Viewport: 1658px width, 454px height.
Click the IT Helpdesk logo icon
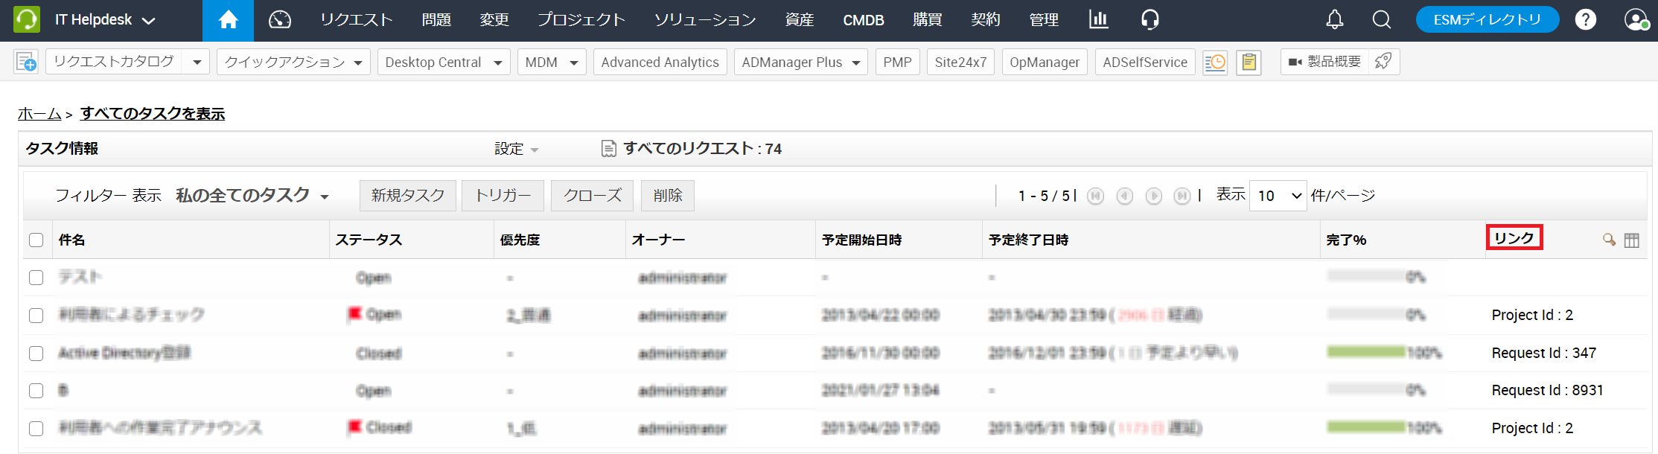click(27, 19)
